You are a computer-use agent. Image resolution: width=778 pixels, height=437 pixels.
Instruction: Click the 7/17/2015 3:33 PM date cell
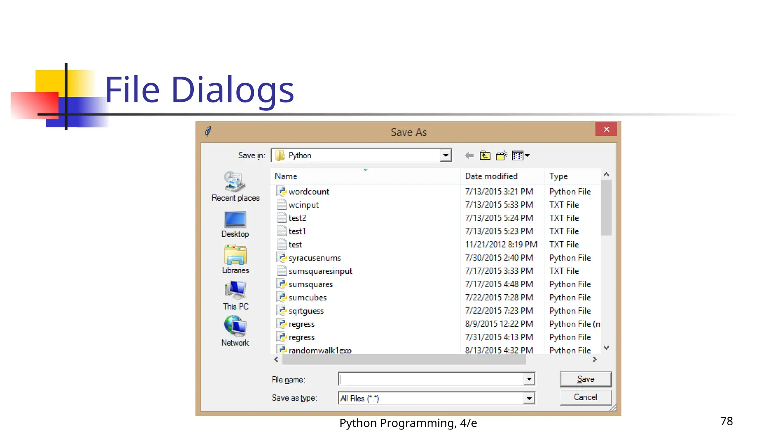499,271
